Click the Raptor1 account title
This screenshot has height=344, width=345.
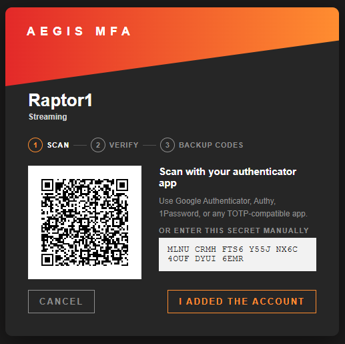coord(60,100)
